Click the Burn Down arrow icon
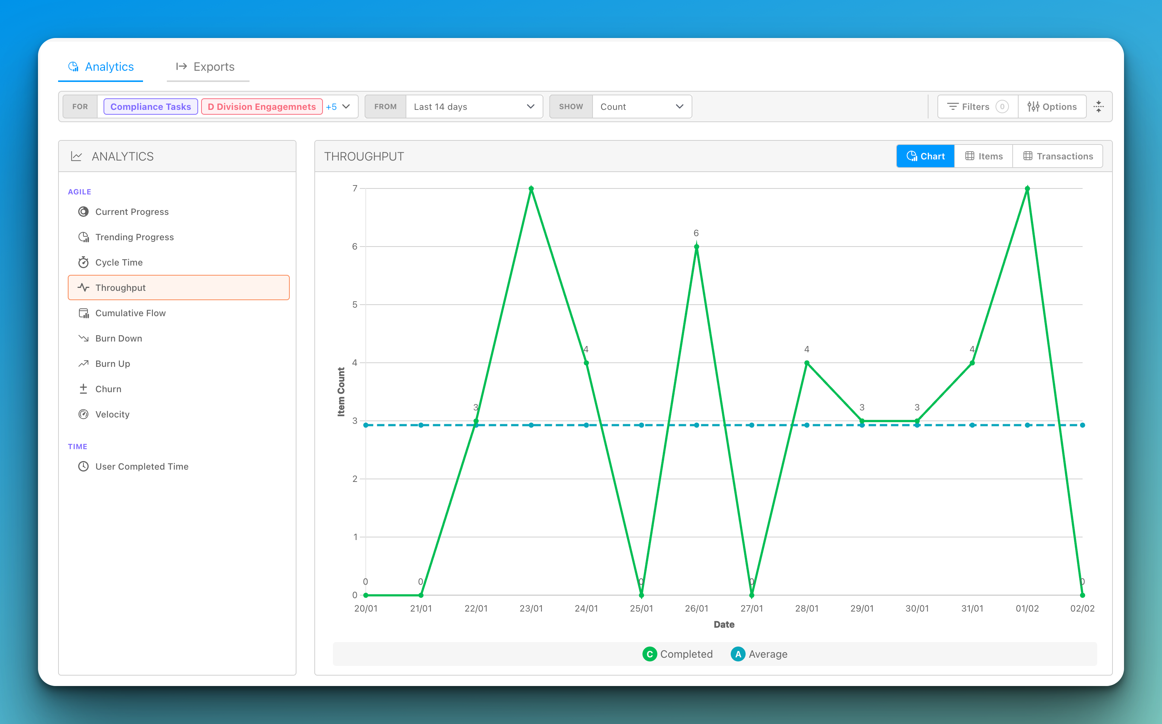 point(83,339)
